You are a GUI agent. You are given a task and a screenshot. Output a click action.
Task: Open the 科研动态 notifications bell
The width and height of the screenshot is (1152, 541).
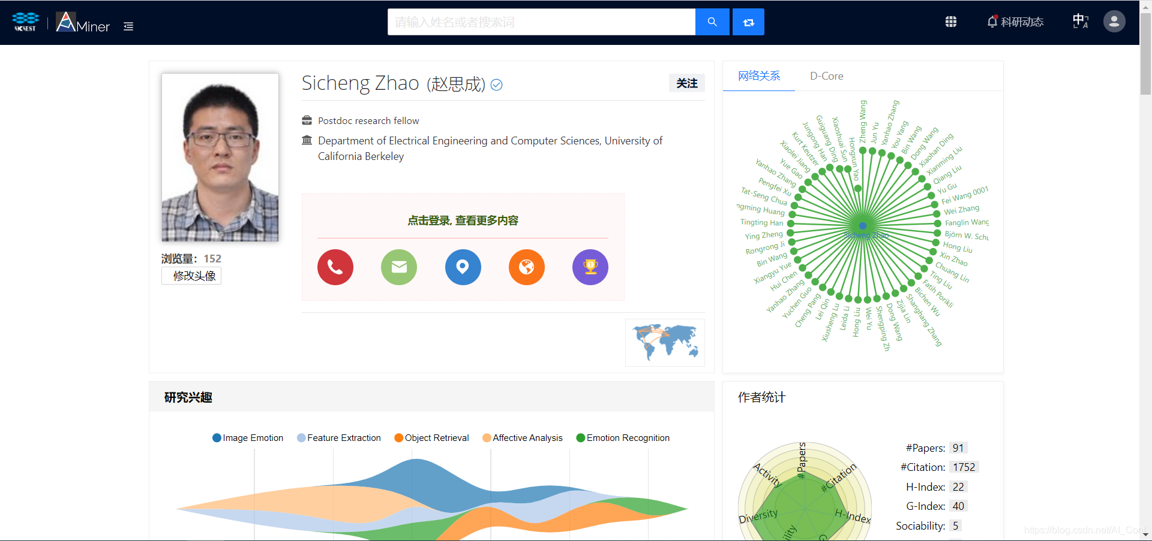click(1015, 22)
